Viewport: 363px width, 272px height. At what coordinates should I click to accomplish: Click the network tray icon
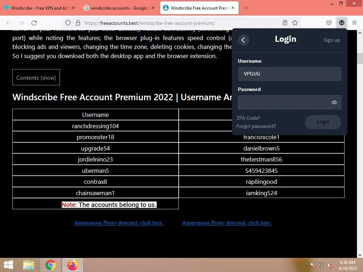coord(321,265)
